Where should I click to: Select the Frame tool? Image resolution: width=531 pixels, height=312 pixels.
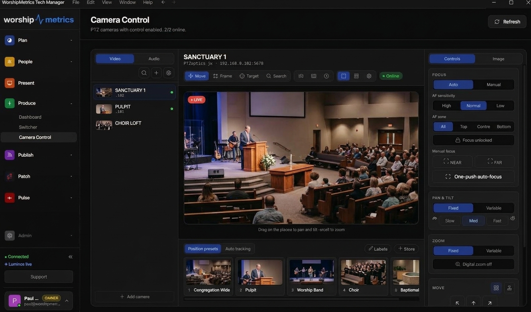tap(222, 76)
